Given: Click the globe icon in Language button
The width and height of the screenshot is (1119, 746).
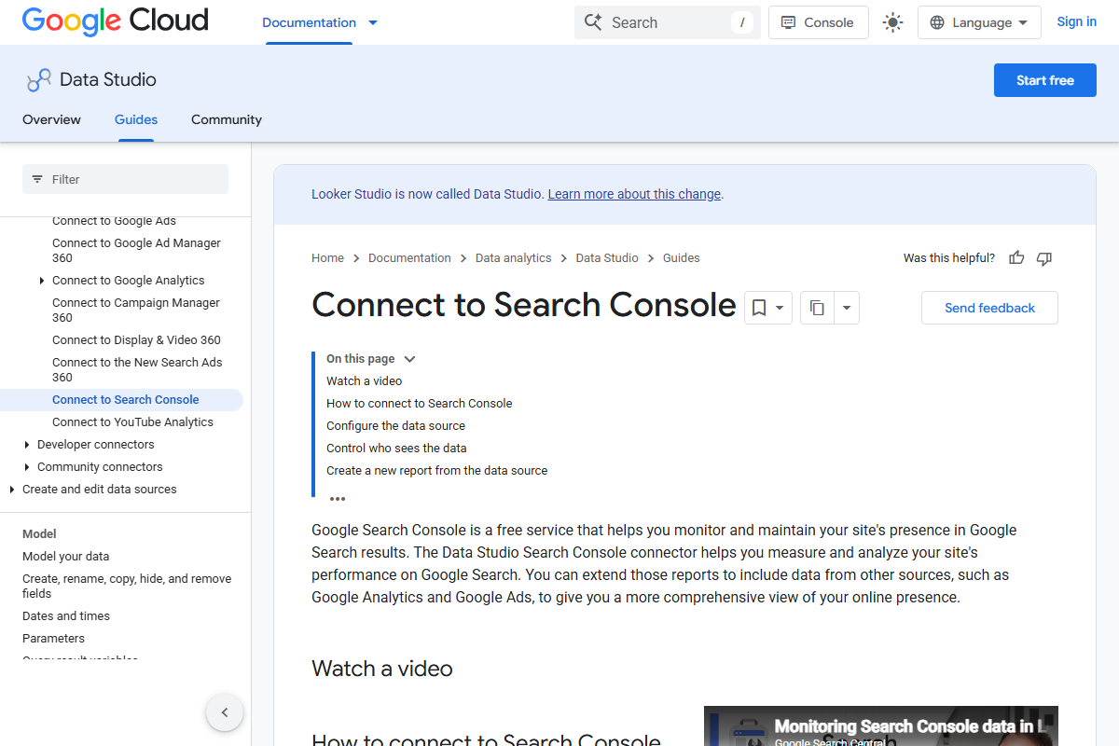Looking at the screenshot, I should pyautogui.click(x=937, y=22).
